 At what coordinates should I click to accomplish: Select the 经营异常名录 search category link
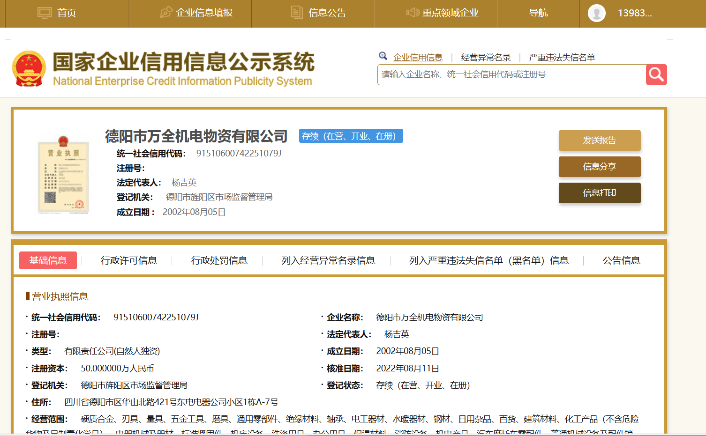coord(486,58)
